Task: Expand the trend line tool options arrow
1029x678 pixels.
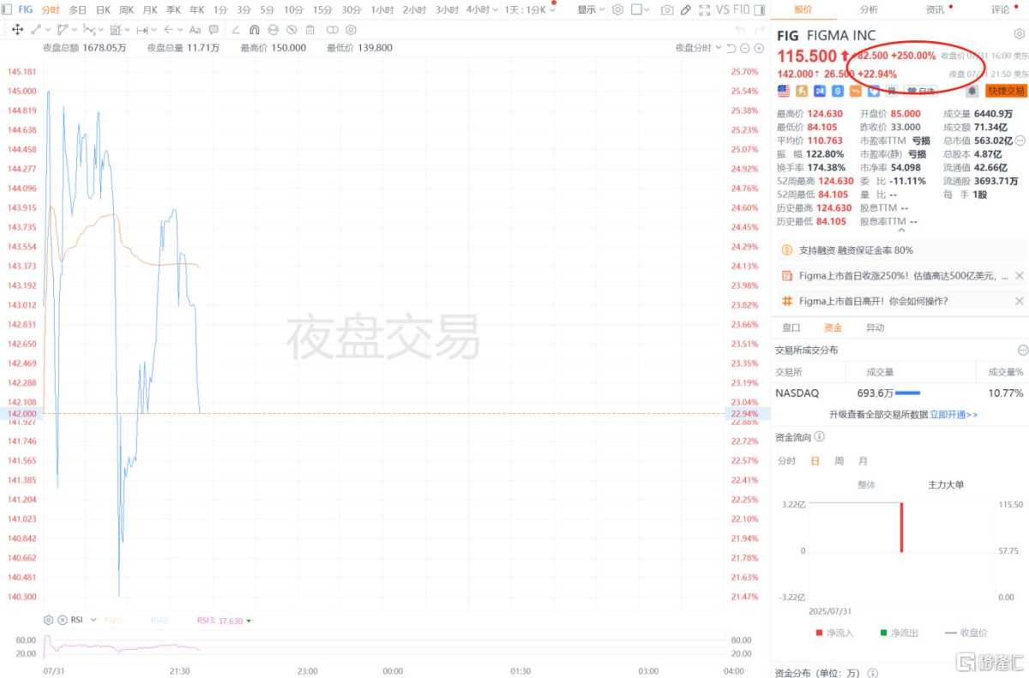Action: tap(47, 30)
